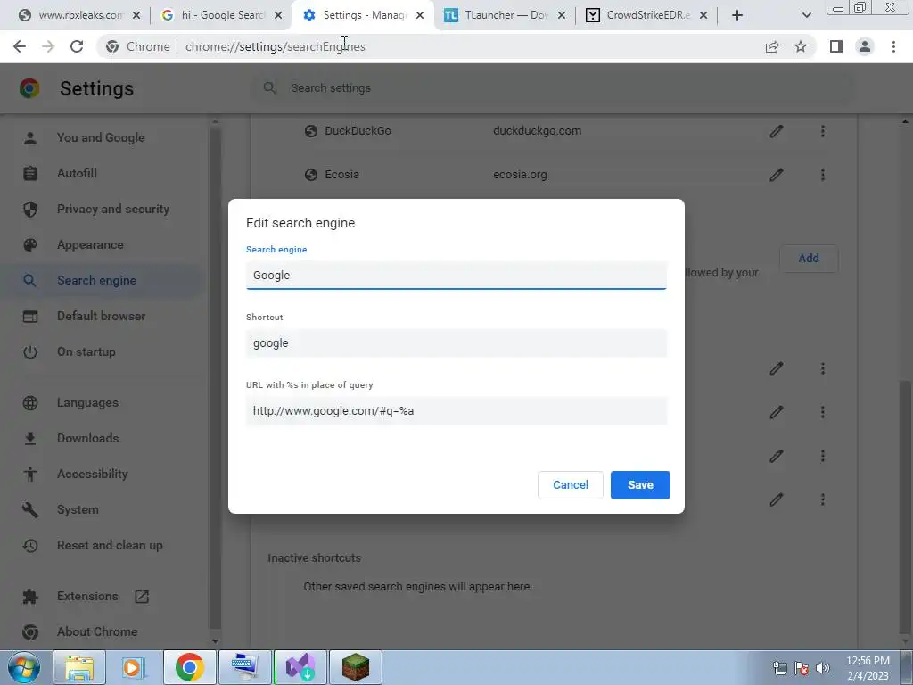The height and width of the screenshot is (685, 913).
Task: Cancel the Edit search engine dialog
Action: pos(570,484)
